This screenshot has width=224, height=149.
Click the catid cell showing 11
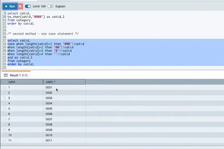10,140
